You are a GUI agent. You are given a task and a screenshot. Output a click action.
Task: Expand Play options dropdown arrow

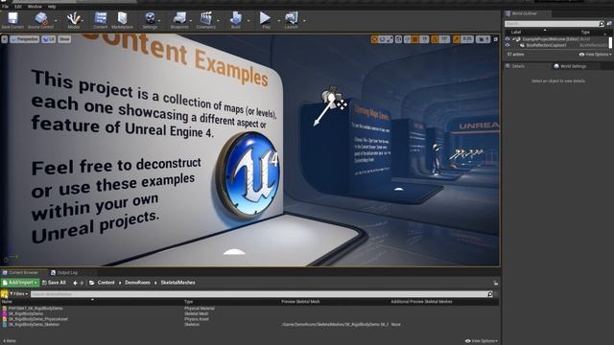pyautogui.click(x=279, y=20)
